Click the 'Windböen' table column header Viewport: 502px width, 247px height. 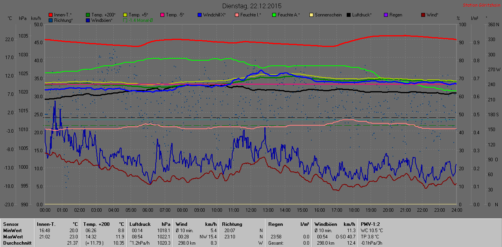[325, 224]
